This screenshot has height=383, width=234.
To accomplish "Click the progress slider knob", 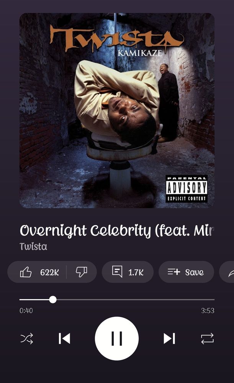I will pos(53,300).
